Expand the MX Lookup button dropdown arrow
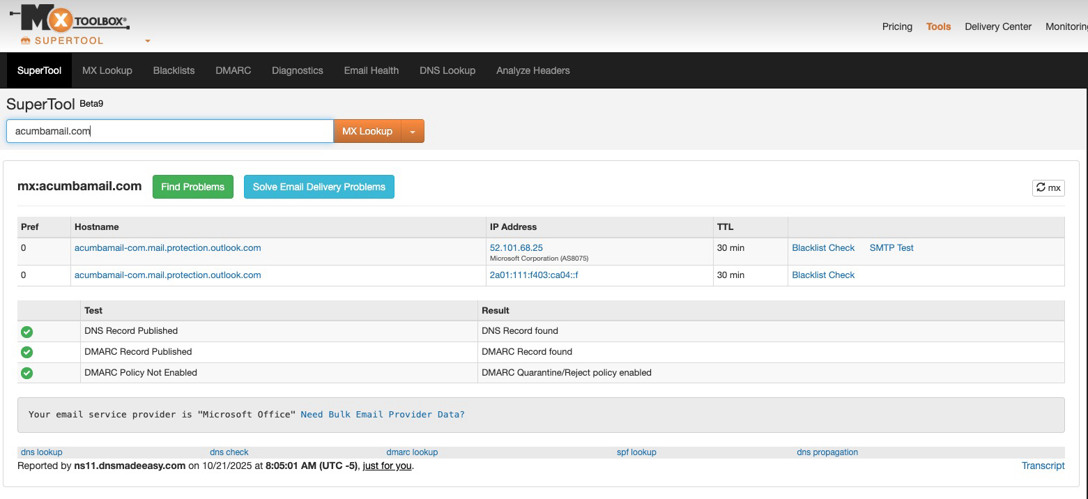Image resolution: width=1088 pixels, height=499 pixels. click(413, 132)
